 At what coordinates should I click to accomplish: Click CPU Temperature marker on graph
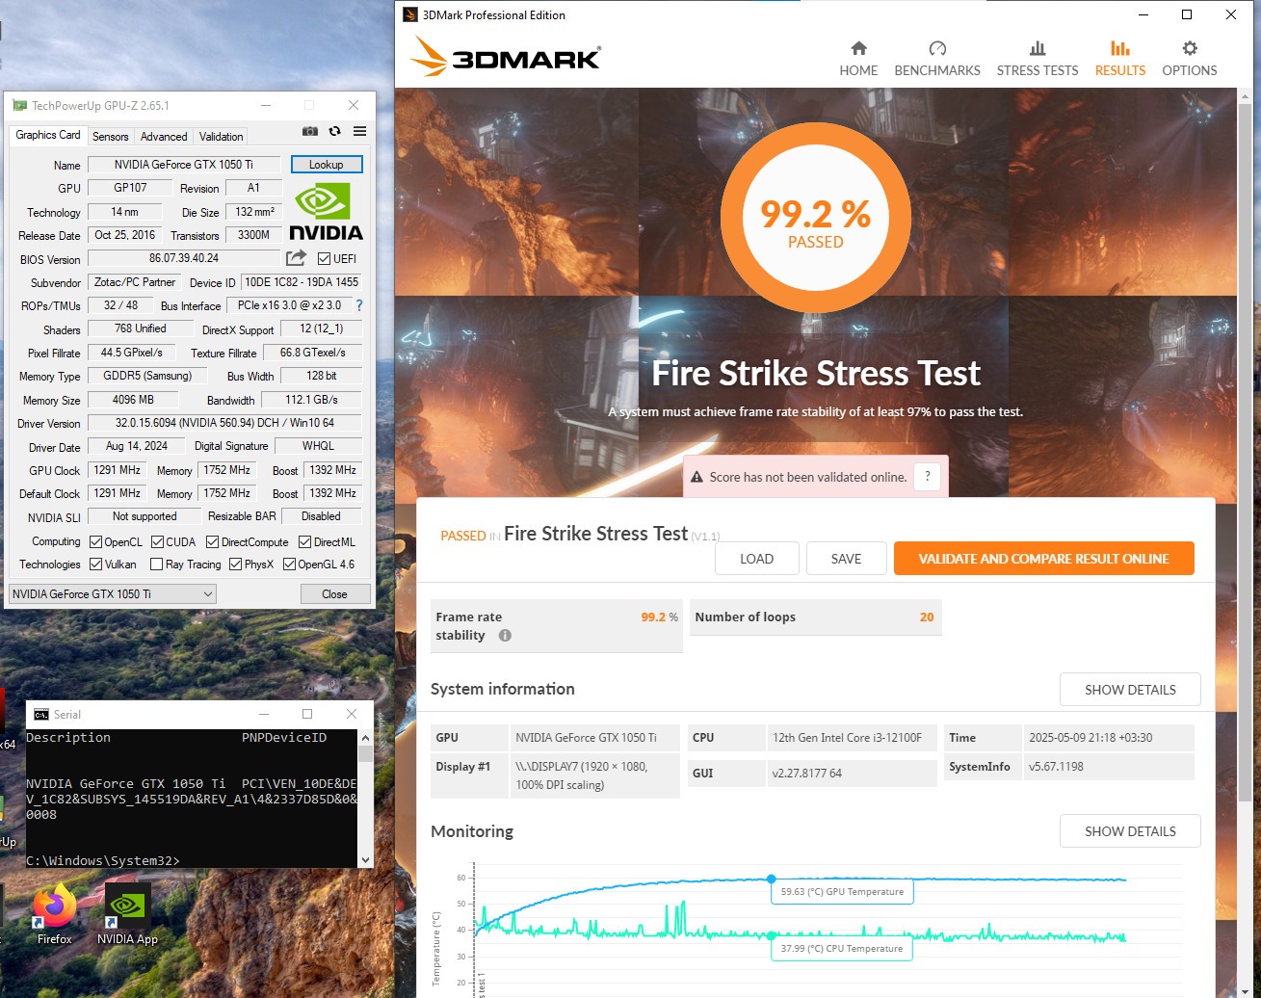point(771,935)
